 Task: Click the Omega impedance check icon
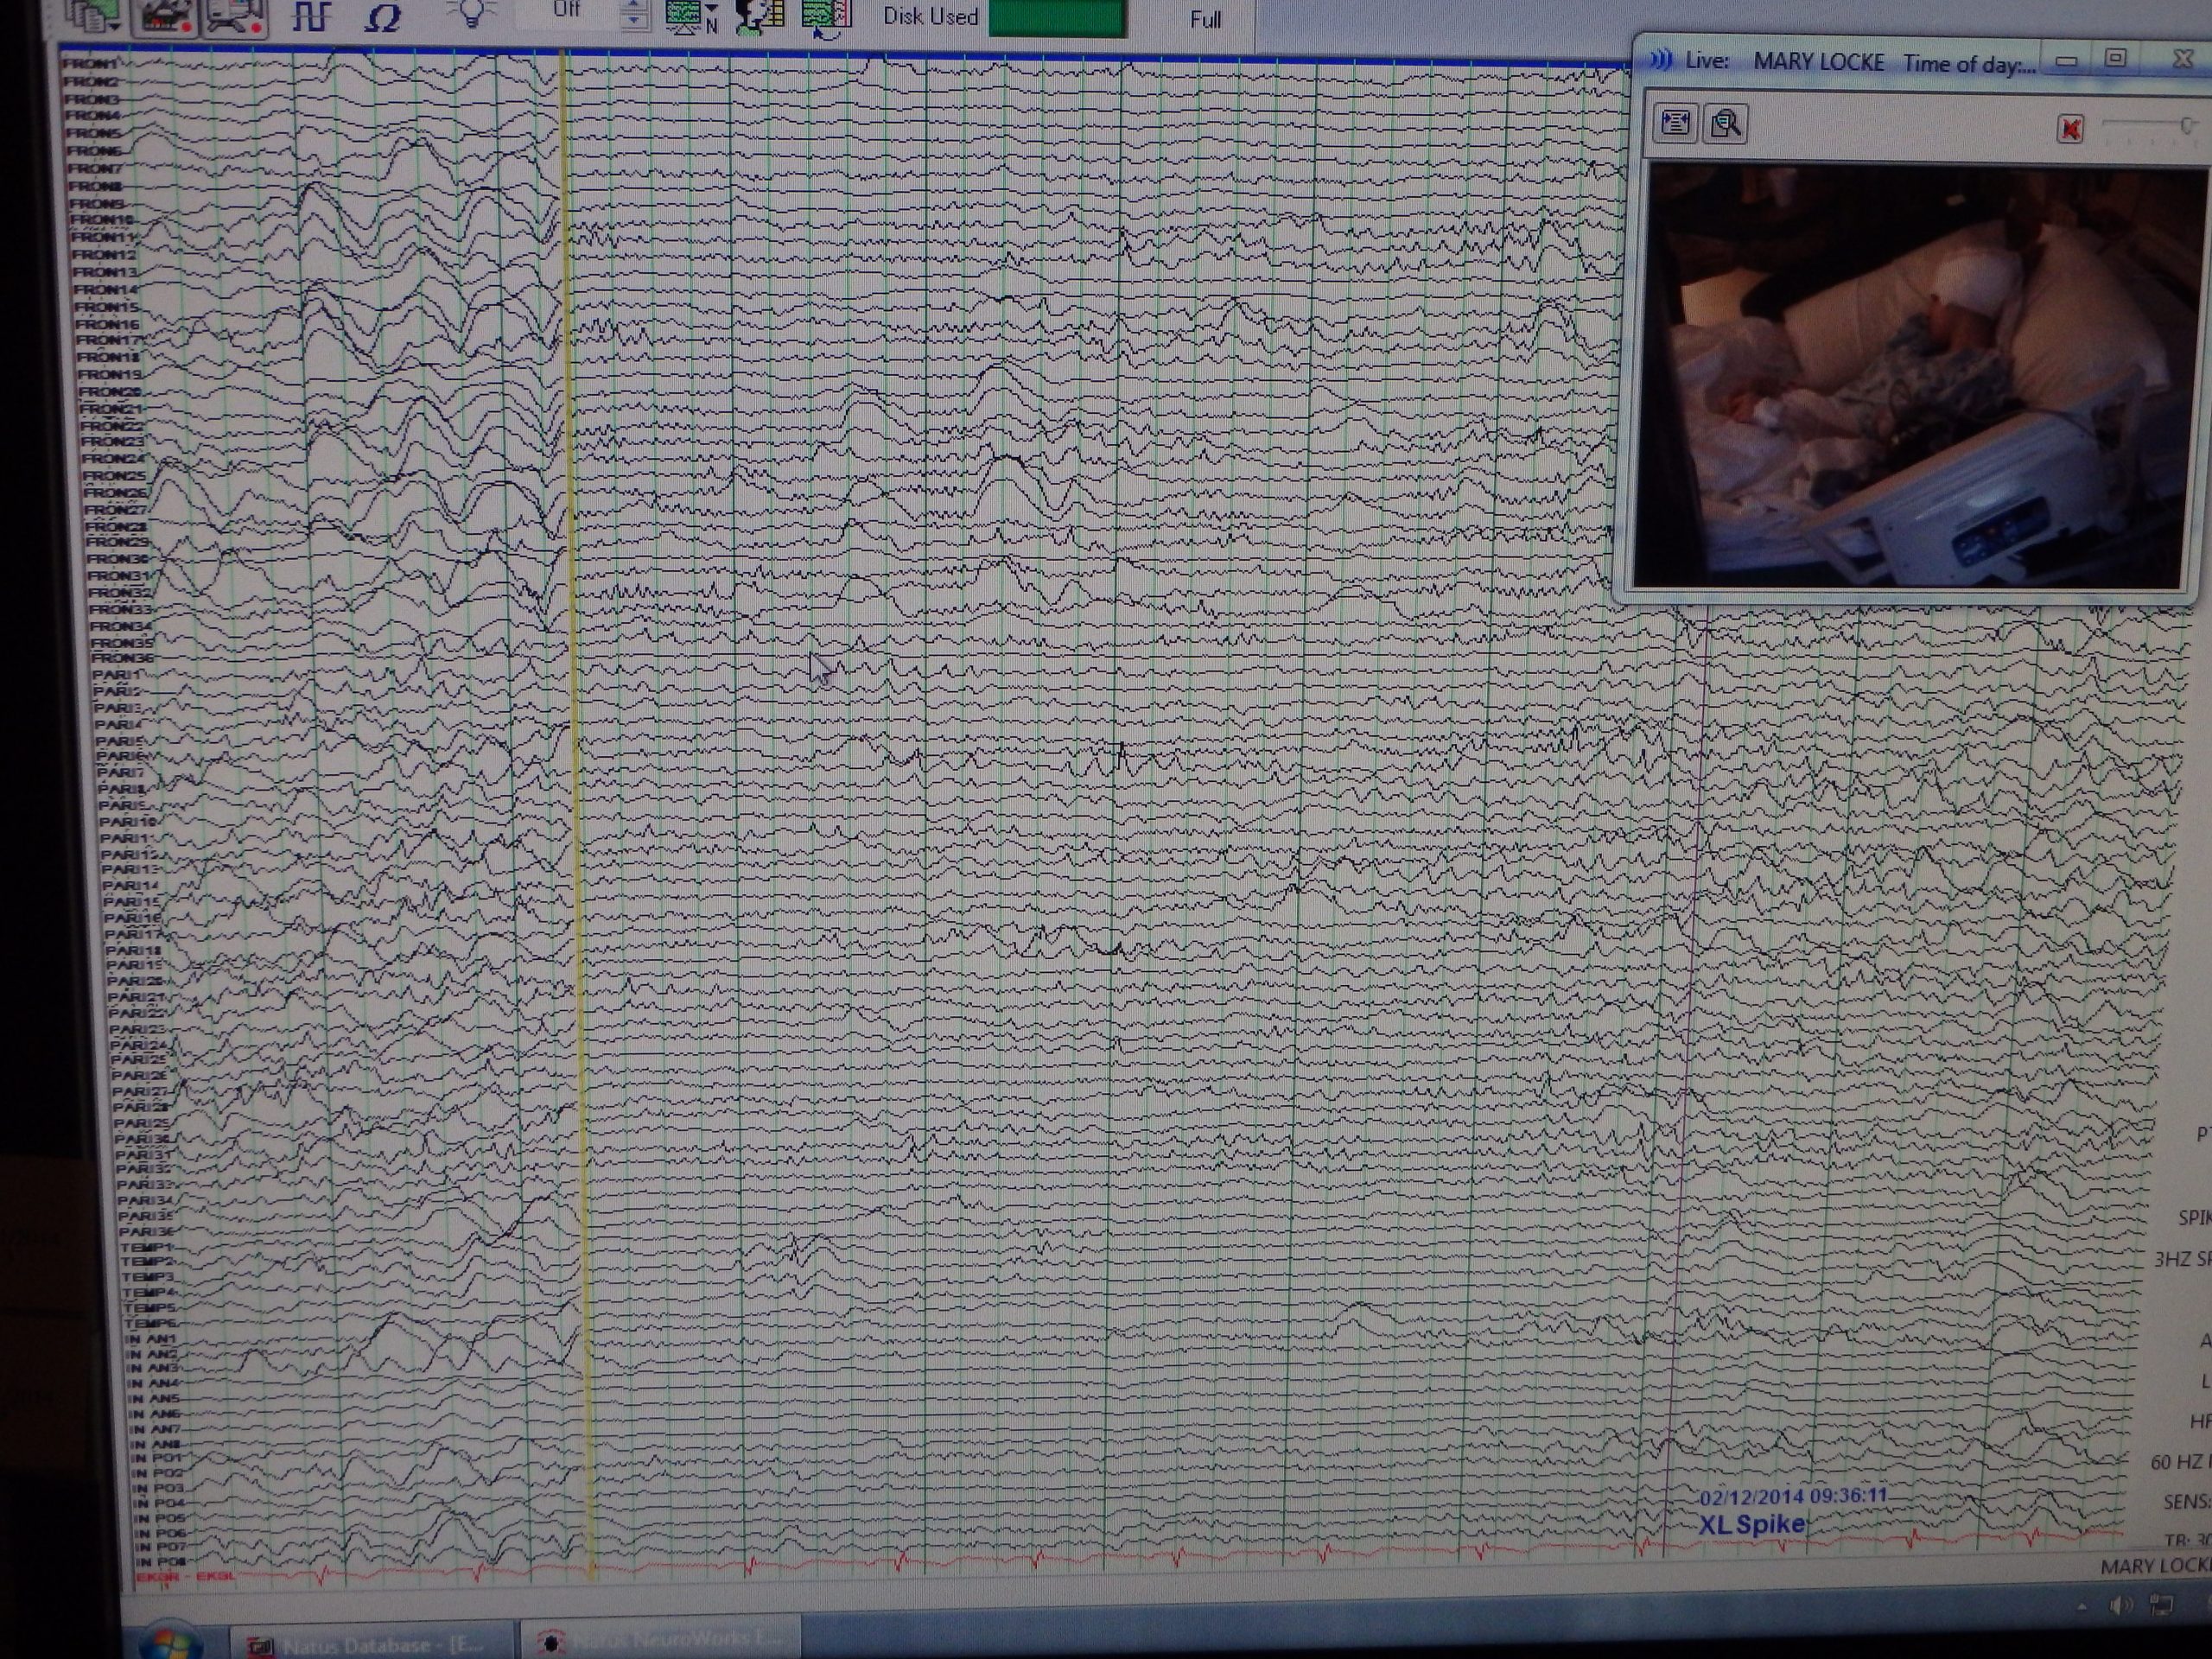click(382, 17)
